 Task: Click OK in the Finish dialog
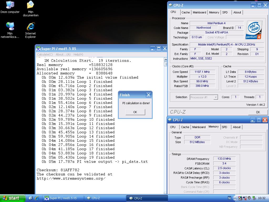(135, 112)
